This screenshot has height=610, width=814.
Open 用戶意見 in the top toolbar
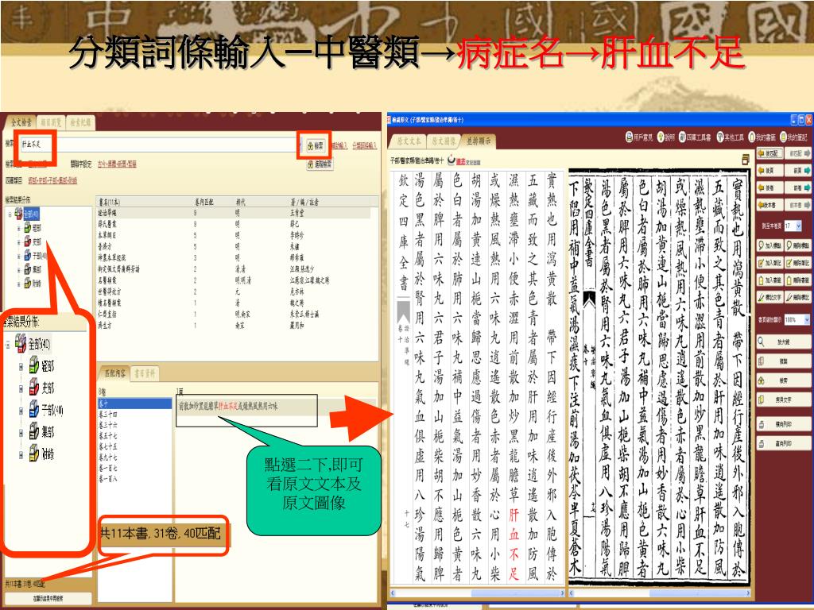point(638,137)
